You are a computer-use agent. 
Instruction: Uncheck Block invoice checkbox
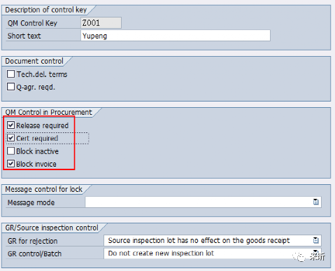point(10,164)
